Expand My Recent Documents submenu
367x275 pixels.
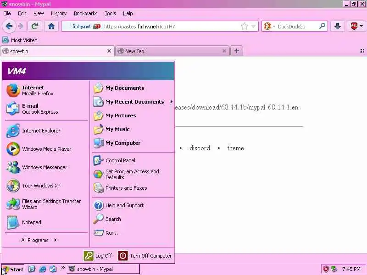(x=133, y=102)
